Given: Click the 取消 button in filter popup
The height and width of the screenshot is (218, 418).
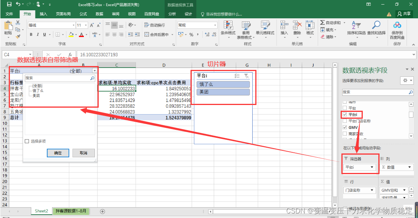Looking at the screenshot, I should 83,153.
